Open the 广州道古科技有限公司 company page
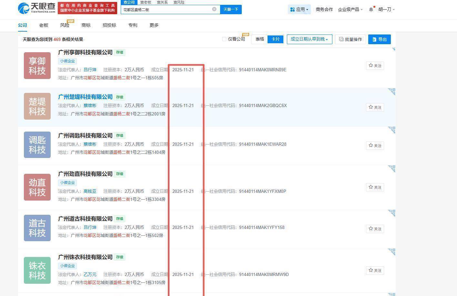 pos(85,219)
